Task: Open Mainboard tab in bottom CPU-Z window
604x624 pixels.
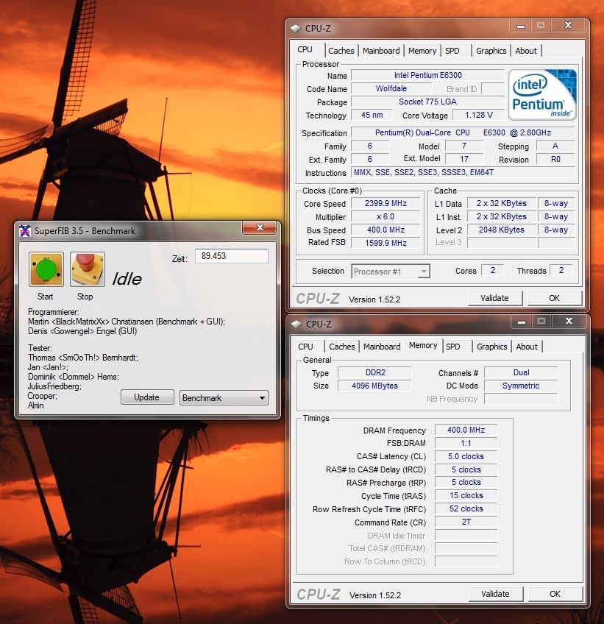Action: [382, 347]
